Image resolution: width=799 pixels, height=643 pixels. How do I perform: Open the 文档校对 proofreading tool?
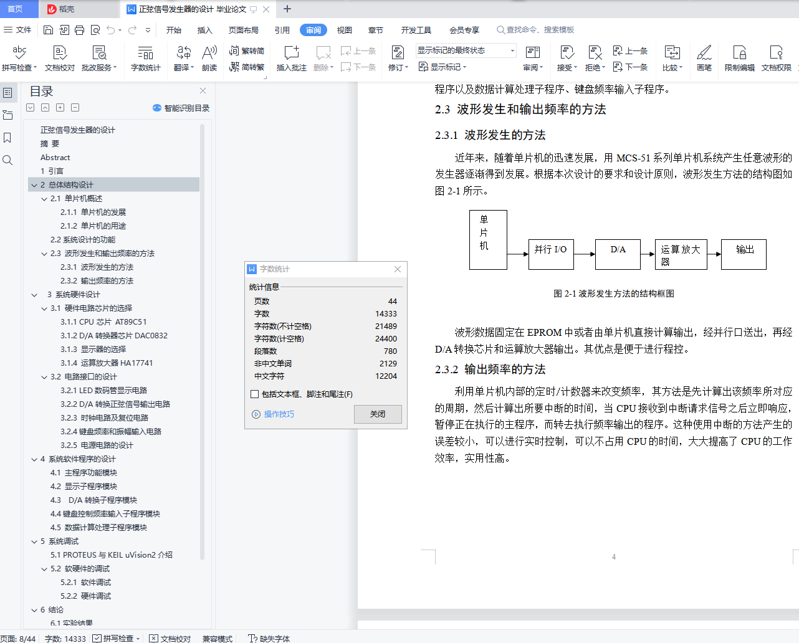(60, 59)
